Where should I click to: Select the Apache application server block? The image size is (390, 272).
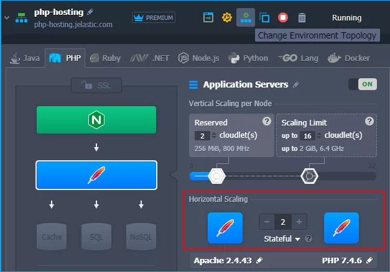(96, 175)
